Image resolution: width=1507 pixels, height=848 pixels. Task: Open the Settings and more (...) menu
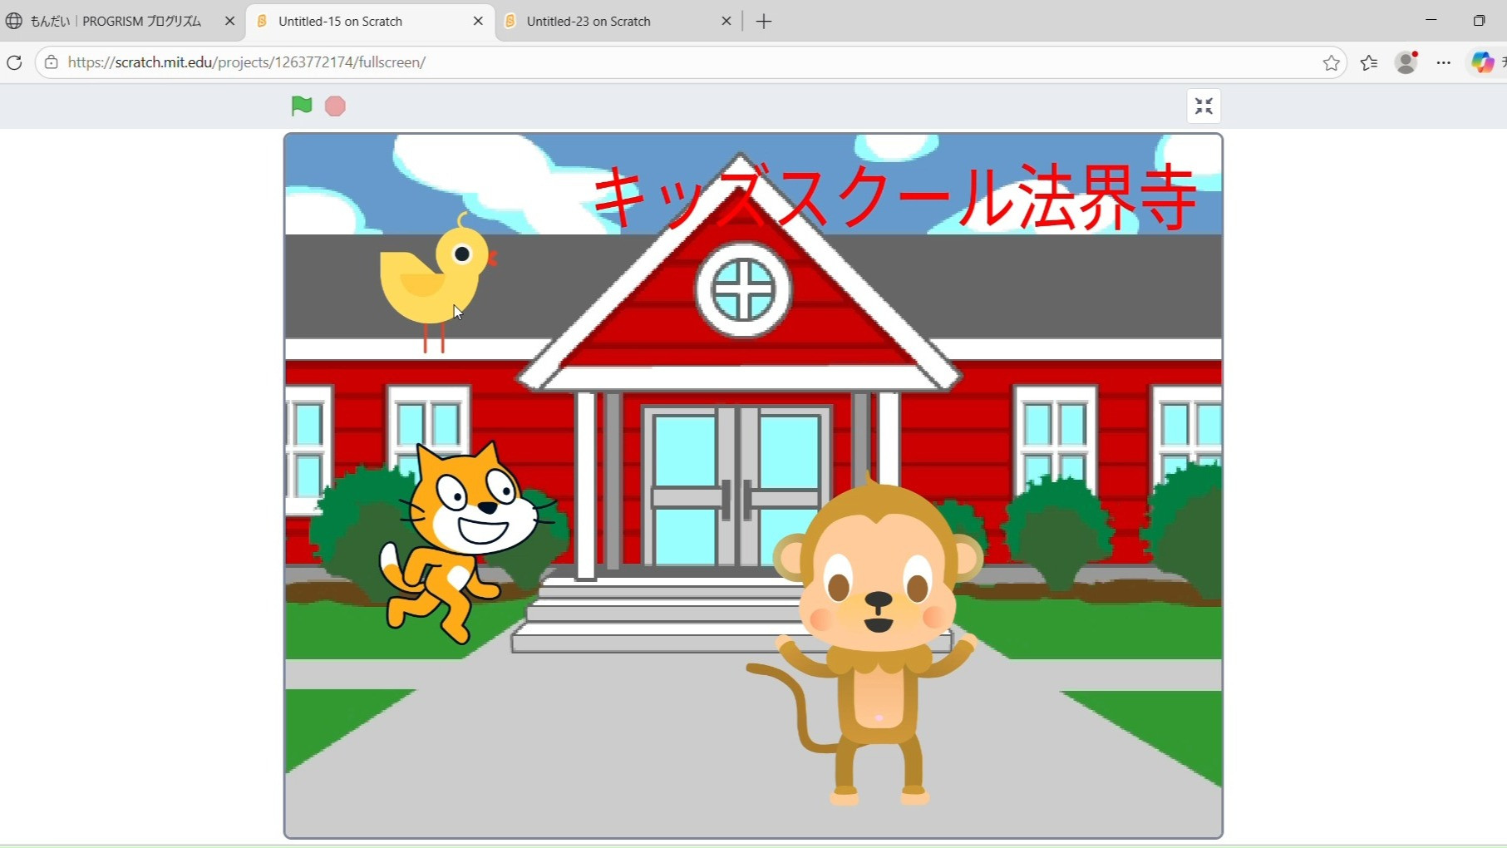click(x=1444, y=62)
